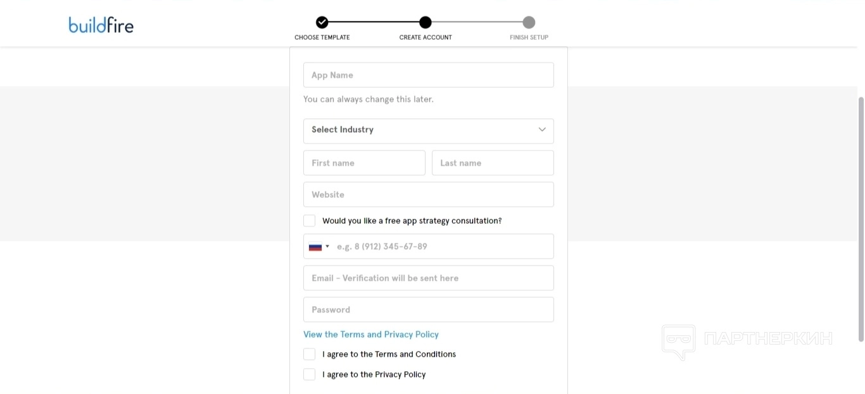
Task: Click the Finish Setup step circle
Action: (529, 23)
